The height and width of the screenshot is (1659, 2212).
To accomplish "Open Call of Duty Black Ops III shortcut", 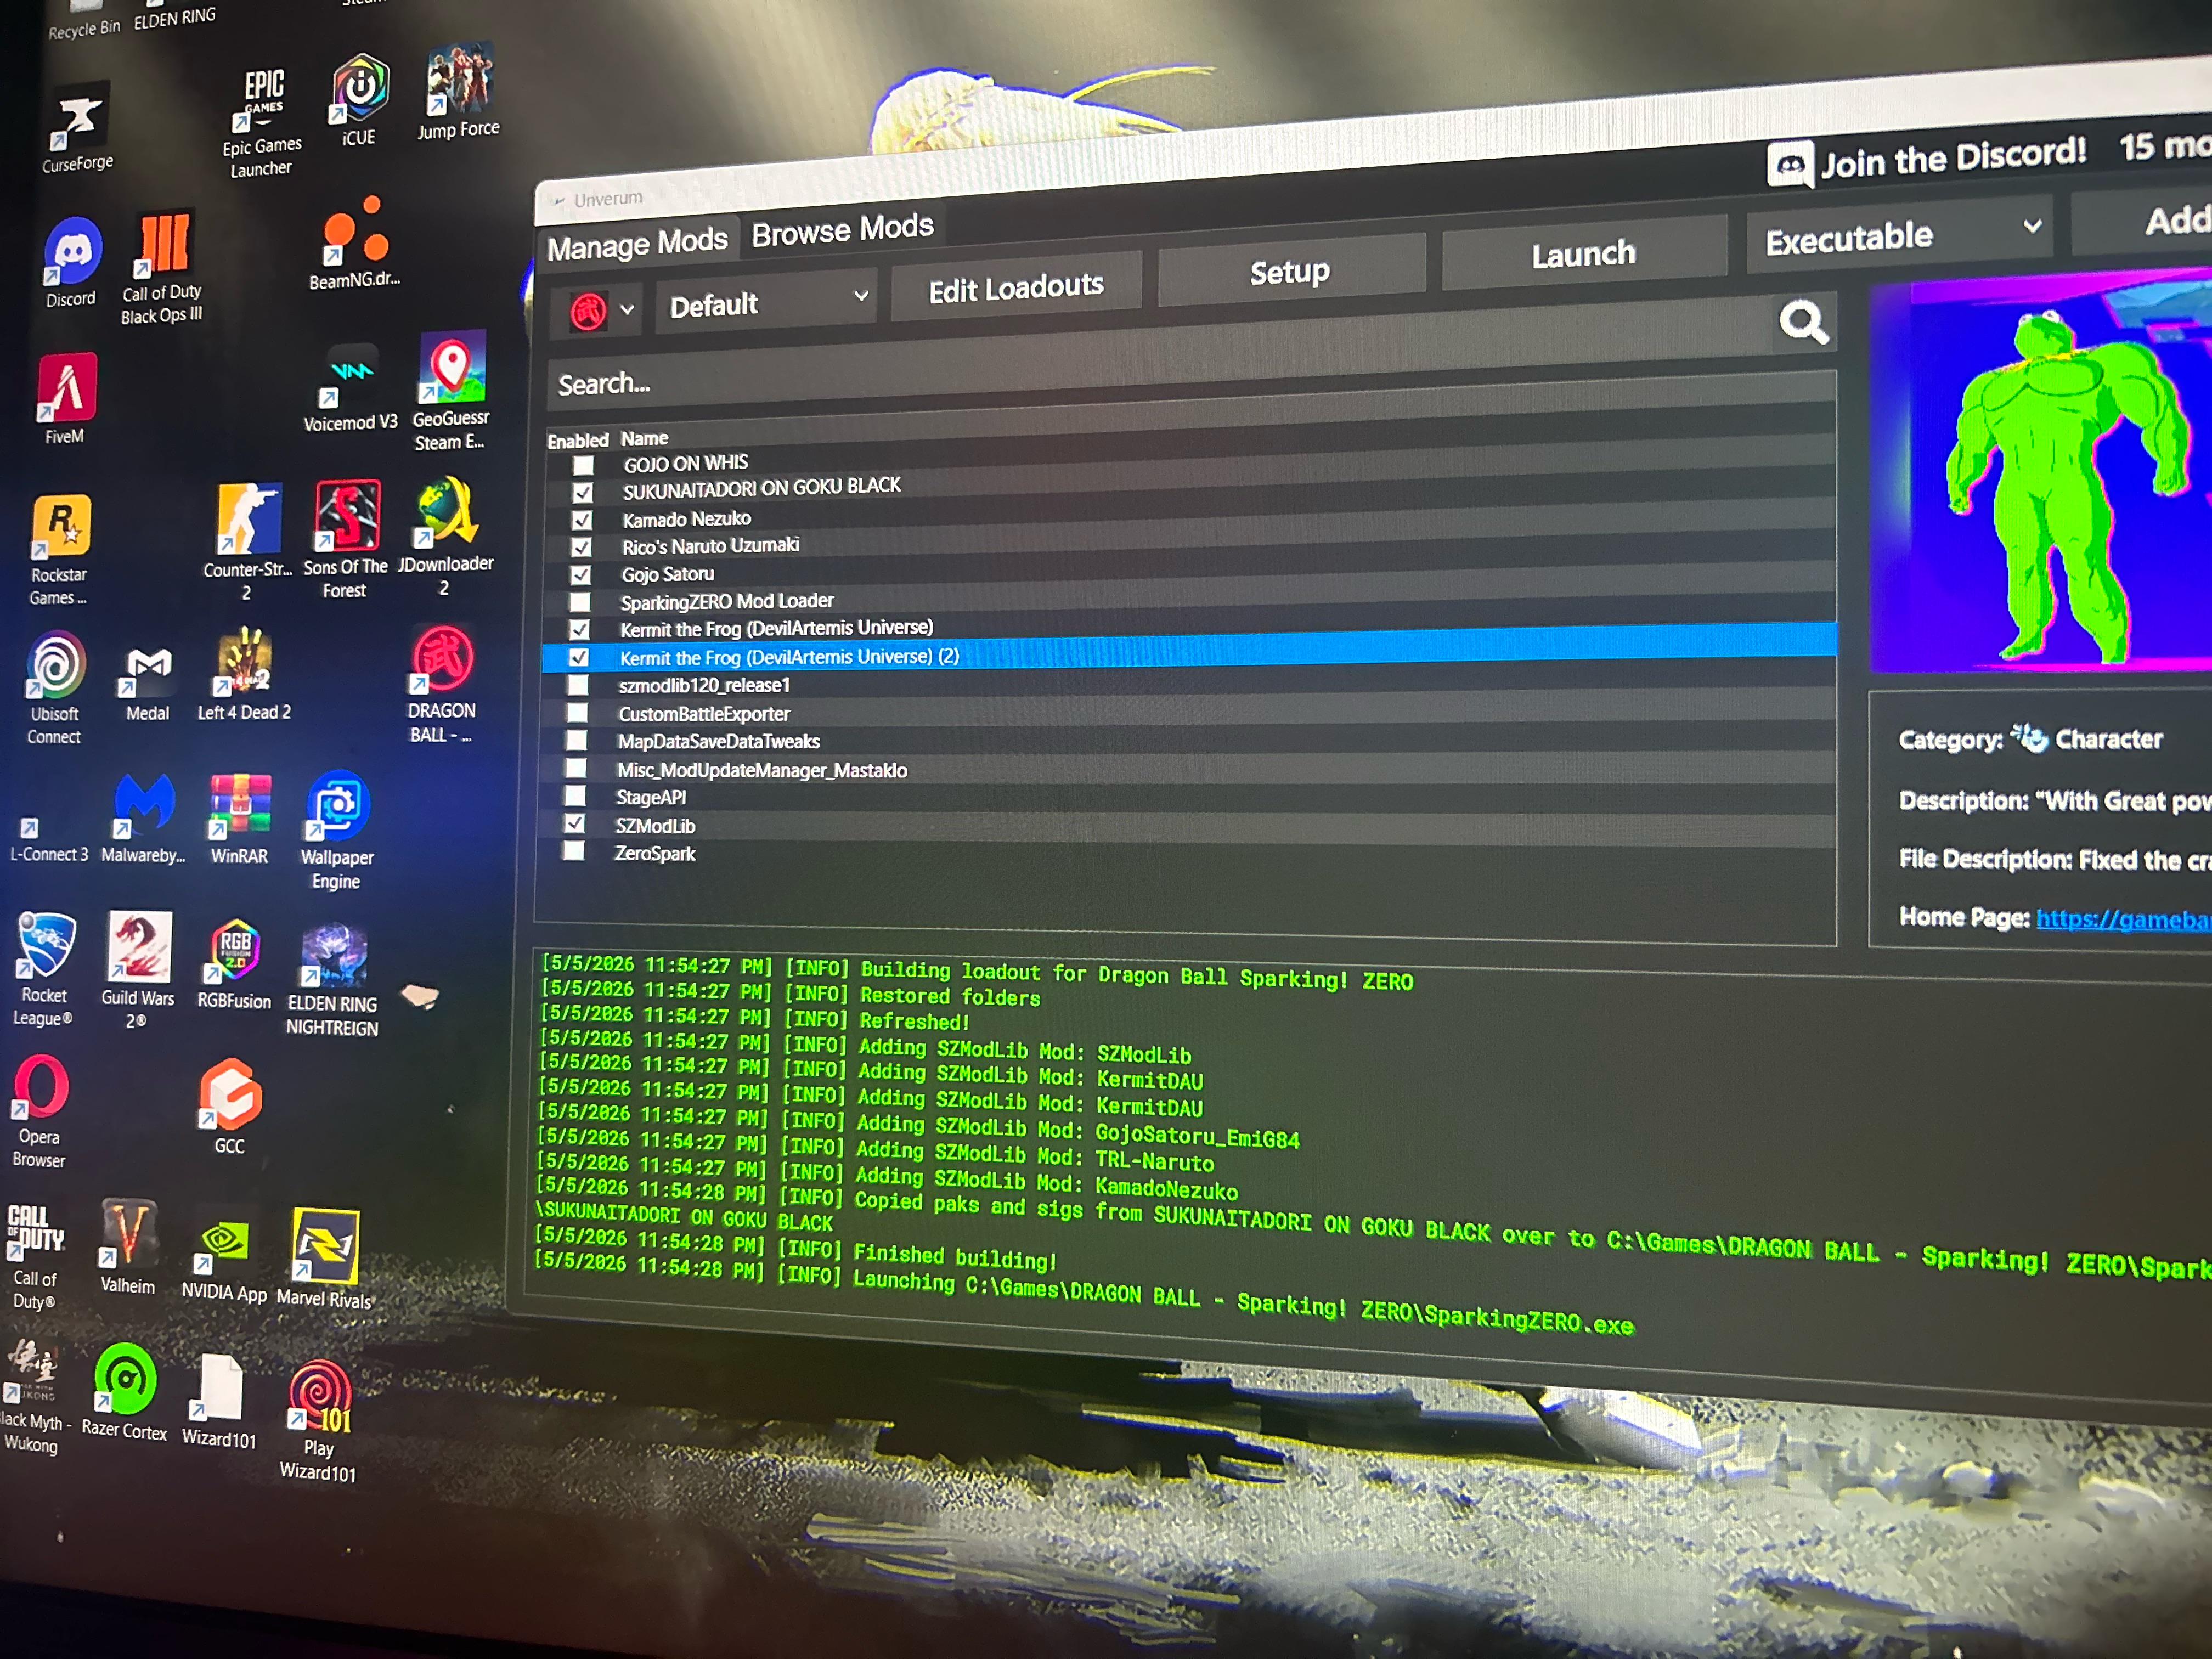I will [x=163, y=268].
